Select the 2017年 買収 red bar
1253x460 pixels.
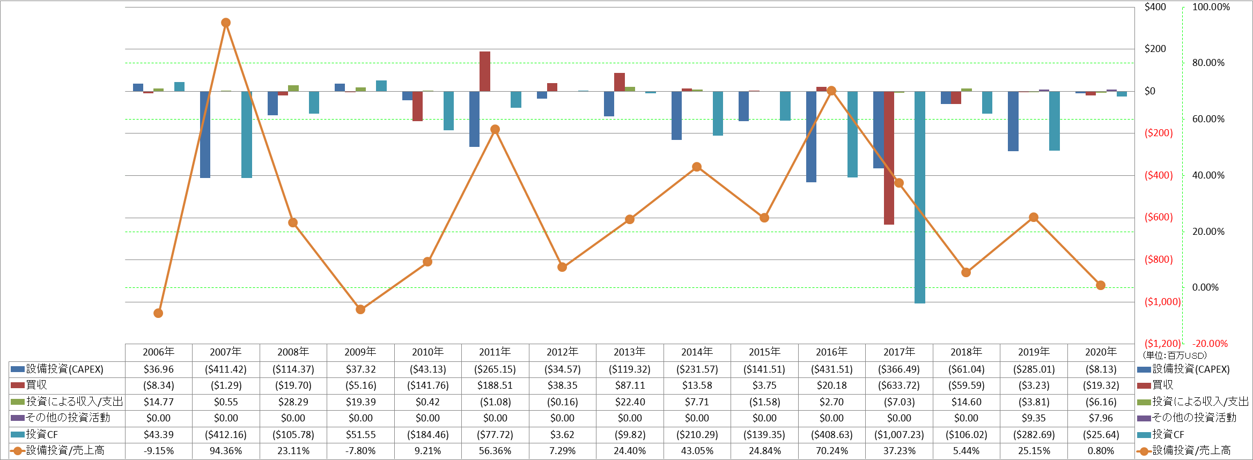point(889,158)
